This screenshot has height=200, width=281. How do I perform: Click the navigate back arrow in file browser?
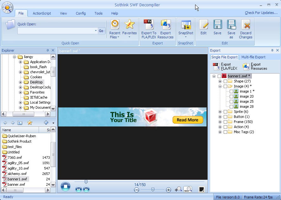tap(5, 123)
